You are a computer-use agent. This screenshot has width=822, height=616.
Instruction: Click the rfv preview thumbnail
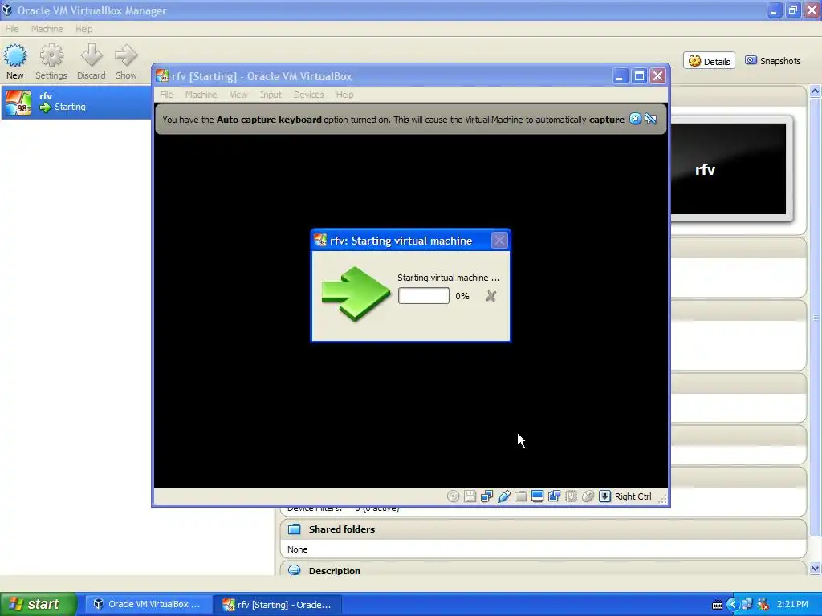[729, 169]
